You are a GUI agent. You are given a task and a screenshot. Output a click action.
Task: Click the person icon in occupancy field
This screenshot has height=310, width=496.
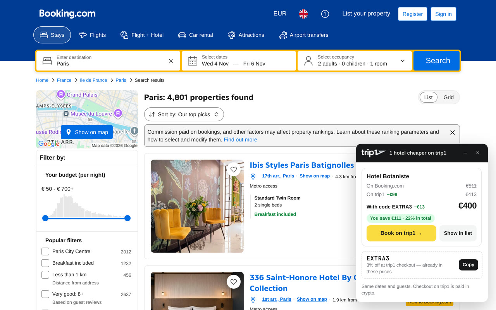pyautogui.click(x=308, y=61)
